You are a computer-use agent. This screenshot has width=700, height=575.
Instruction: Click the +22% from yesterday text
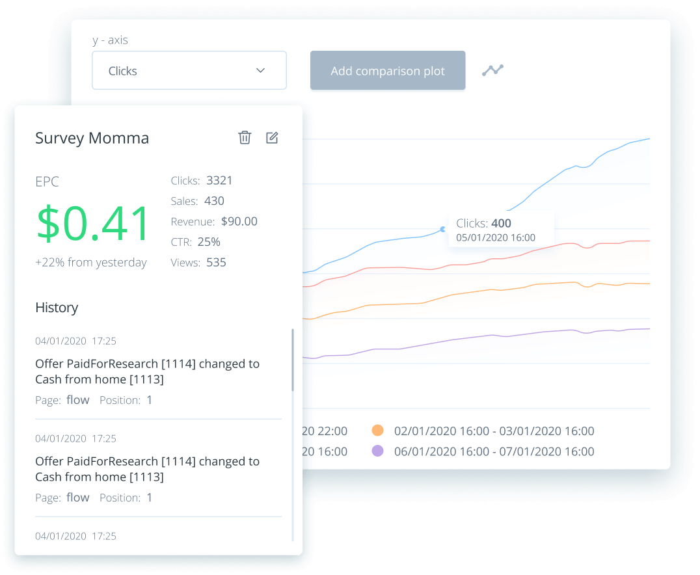coord(91,263)
